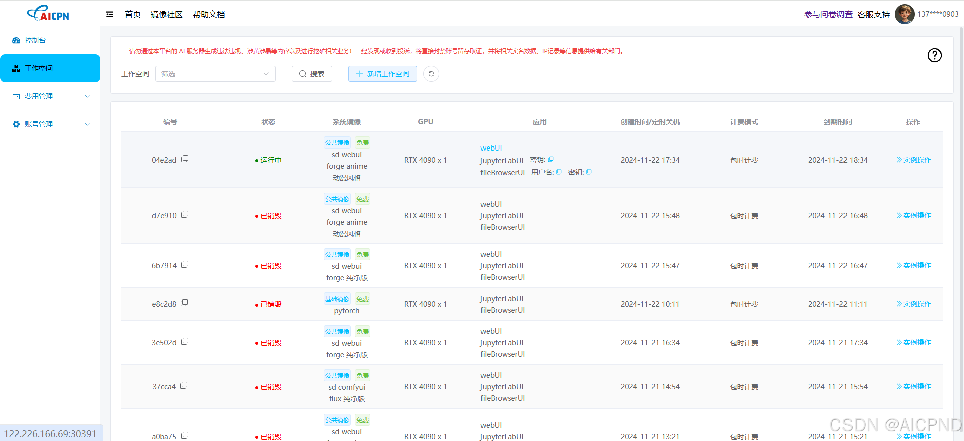Expand 费用管理 sidebar menu
This screenshot has width=964, height=441.
coord(50,96)
